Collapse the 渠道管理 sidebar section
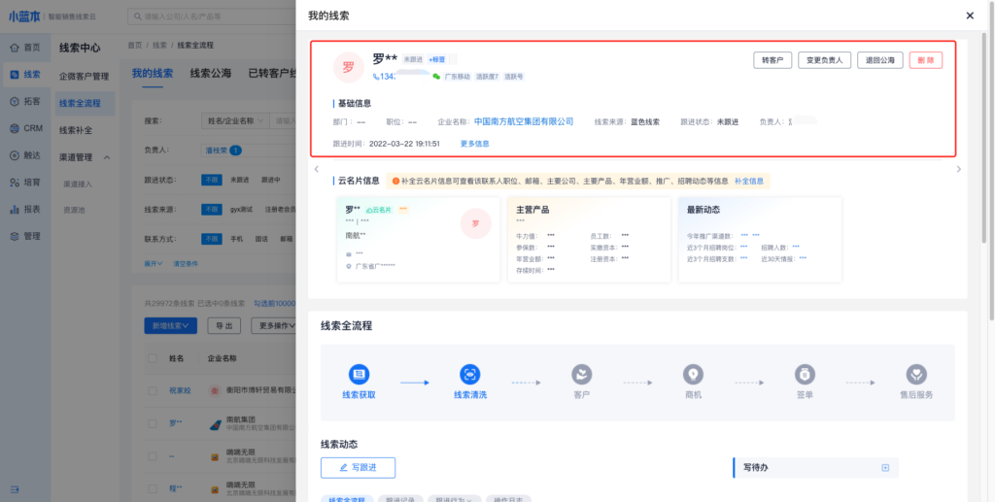The width and height of the screenshot is (995, 502). click(x=107, y=157)
